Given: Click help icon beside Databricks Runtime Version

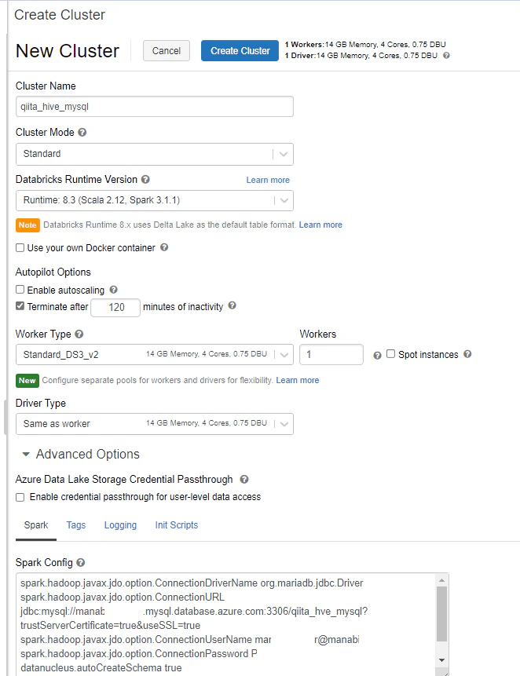Looking at the screenshot, I should (x=146, y=179).
